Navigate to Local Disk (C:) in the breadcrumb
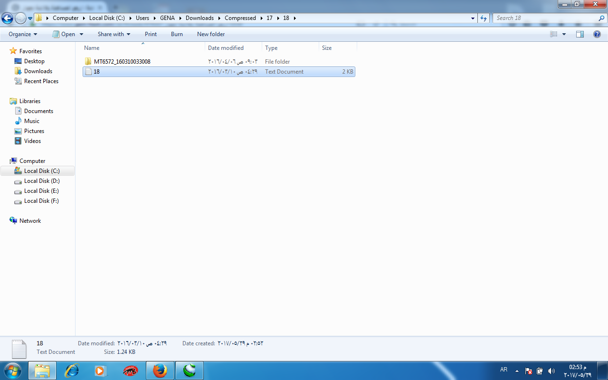 [x=107, y=18]
